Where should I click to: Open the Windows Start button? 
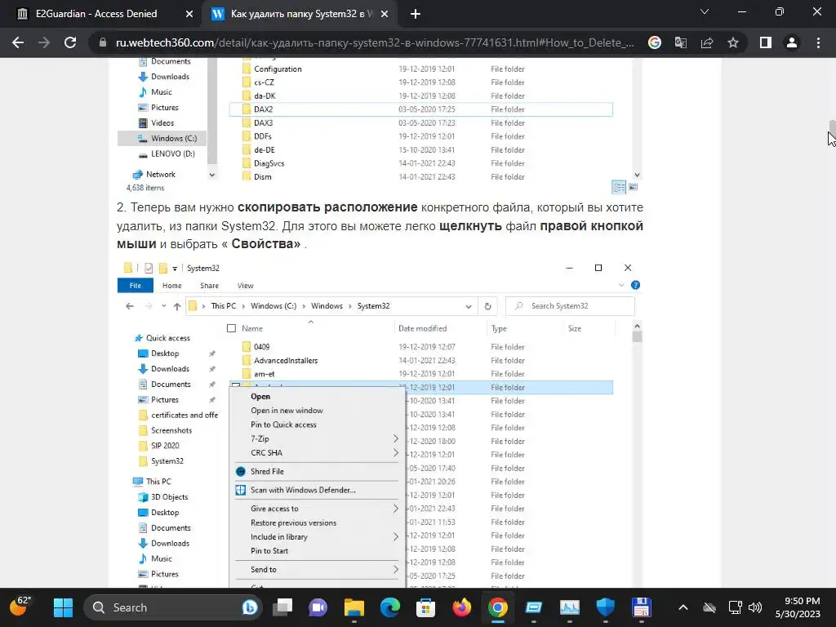63,607
